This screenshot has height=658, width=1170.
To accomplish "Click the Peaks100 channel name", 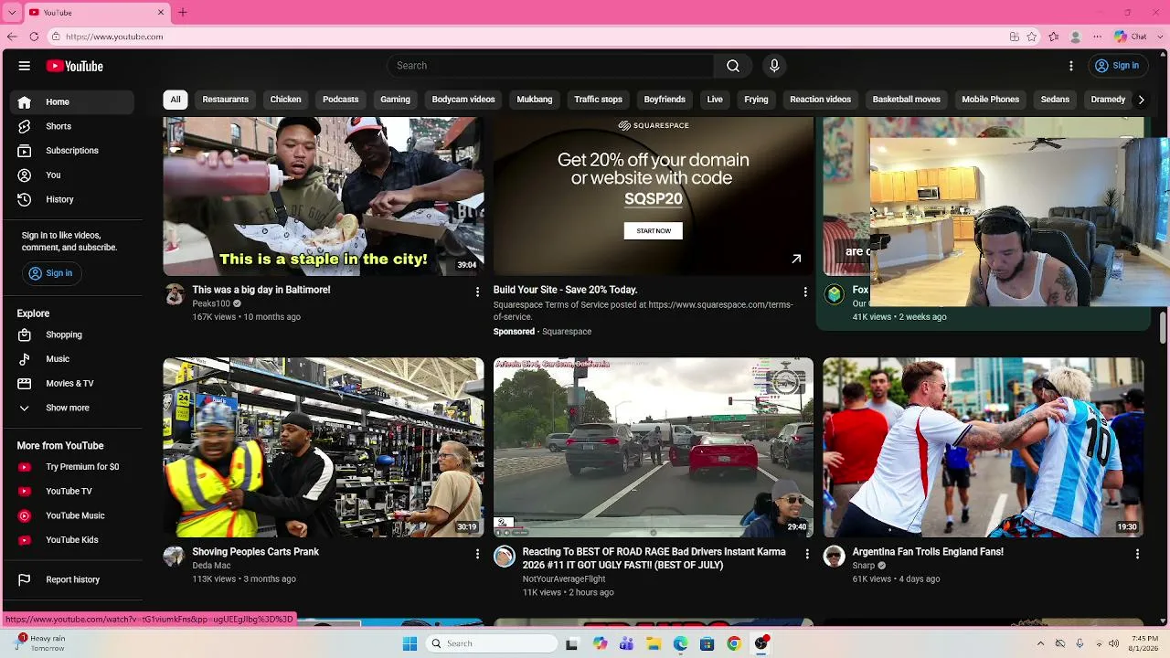I will click(211, 303).
